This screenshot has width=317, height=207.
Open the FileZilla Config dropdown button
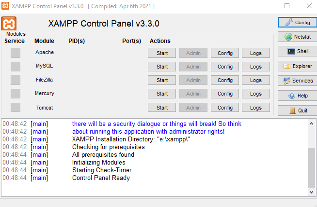(x=225, y=80)
